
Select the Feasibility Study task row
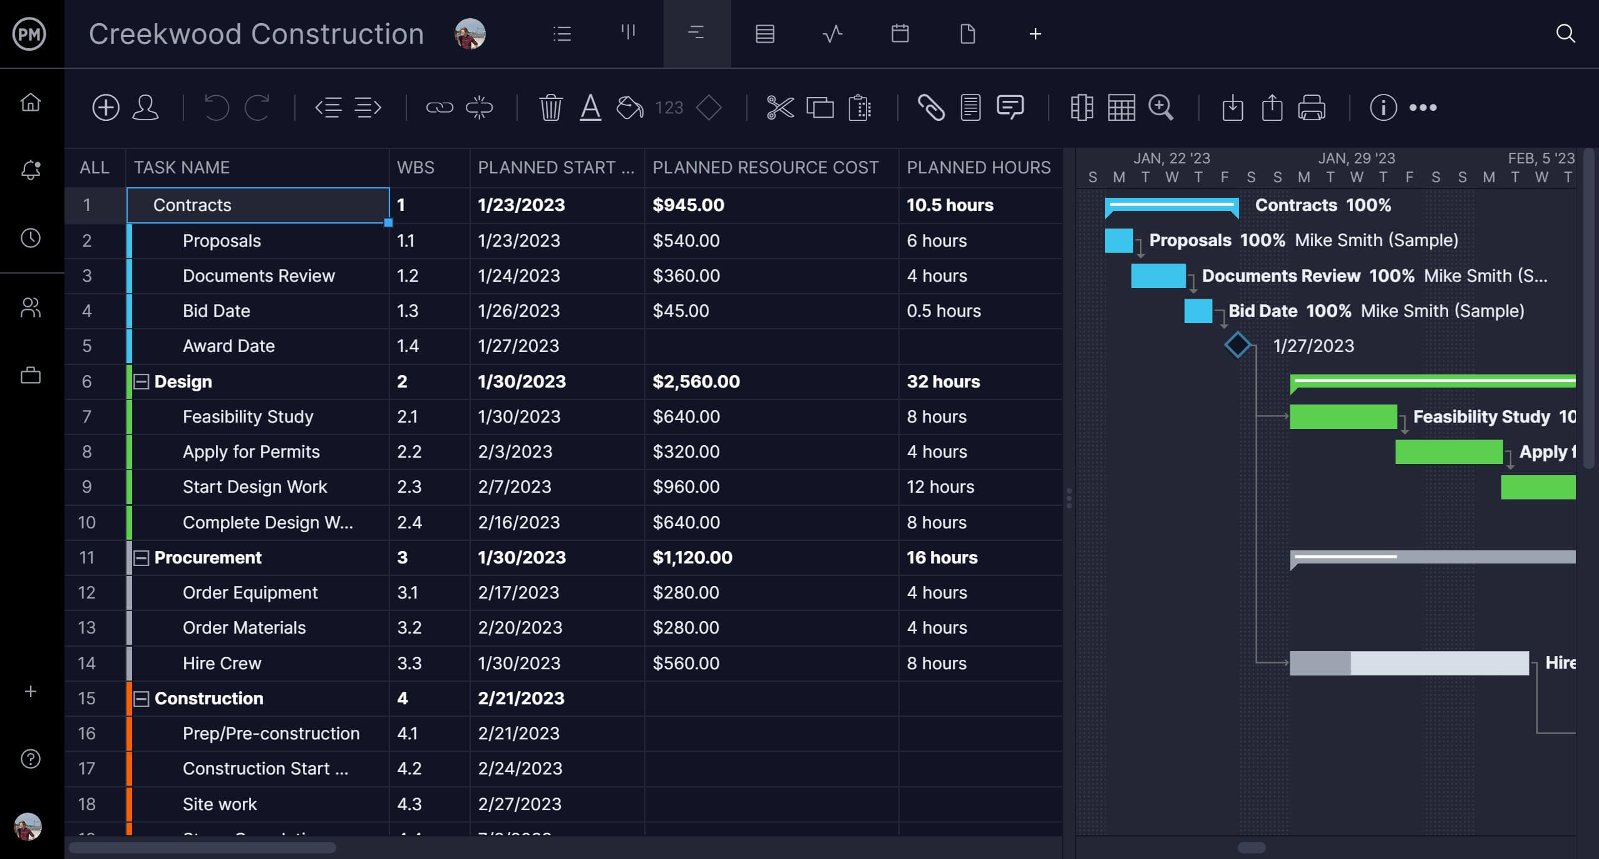(x=247, y=417)
